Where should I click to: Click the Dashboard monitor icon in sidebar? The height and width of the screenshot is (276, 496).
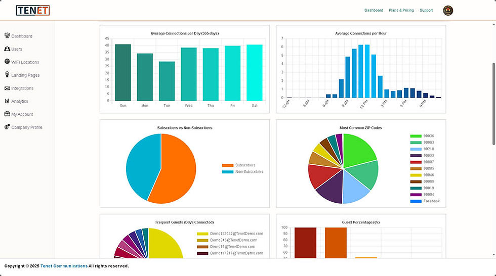coord(7,36)
